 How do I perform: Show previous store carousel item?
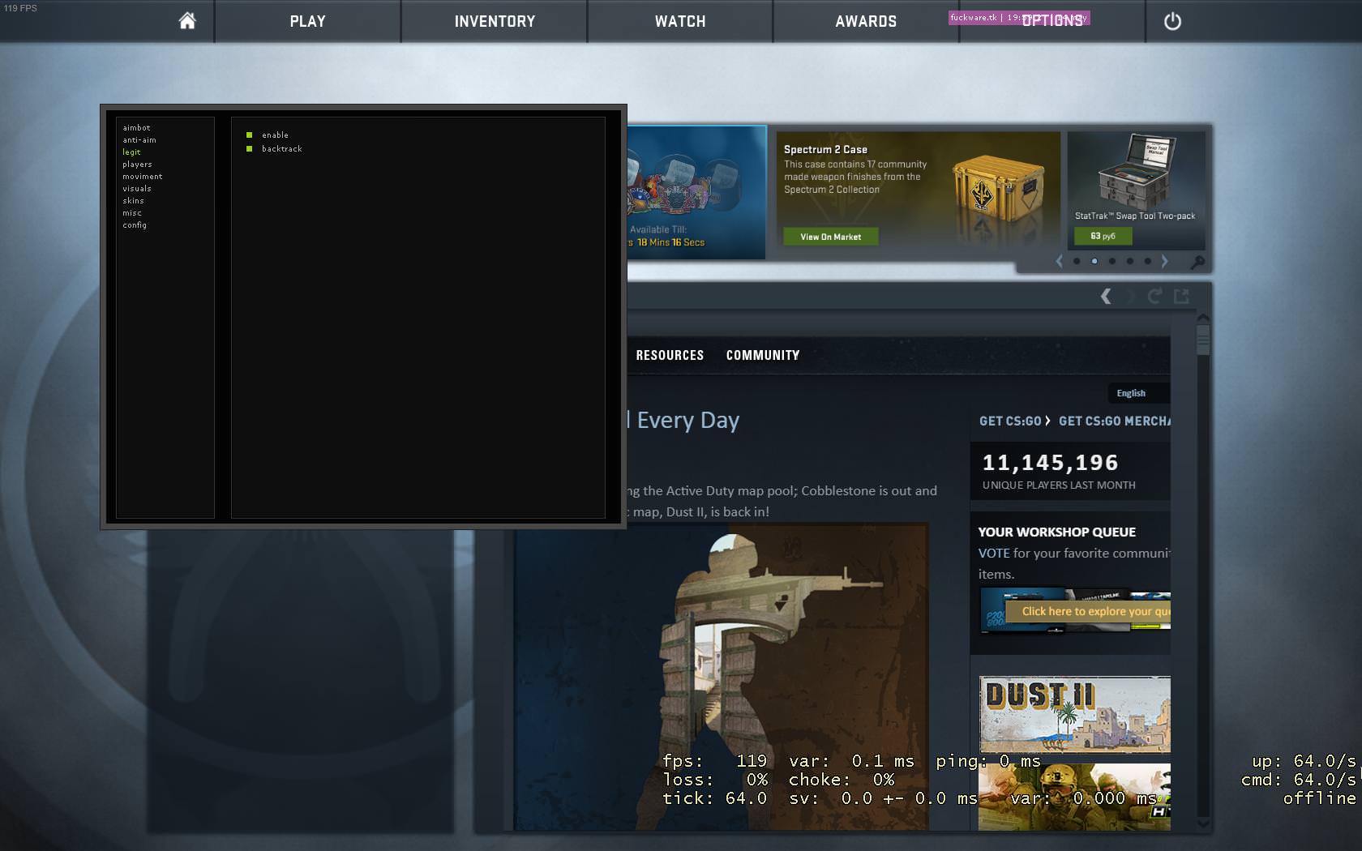coord(1059,261)
